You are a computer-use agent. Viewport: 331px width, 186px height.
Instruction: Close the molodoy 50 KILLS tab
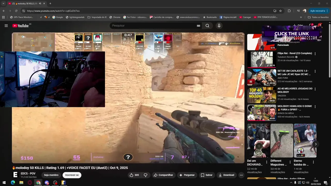pyautogui.click(x=44, y=4)
